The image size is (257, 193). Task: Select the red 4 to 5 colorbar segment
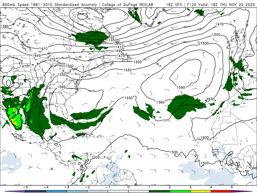pos(221,191)
